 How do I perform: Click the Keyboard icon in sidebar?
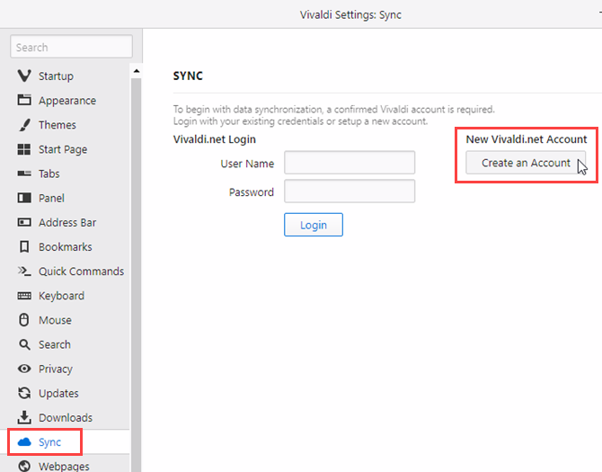[24, 295]
